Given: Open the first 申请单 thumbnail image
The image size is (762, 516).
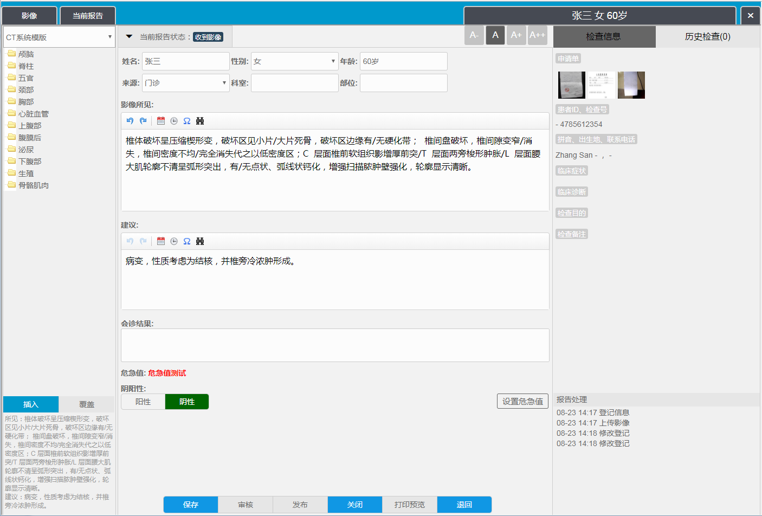Looking at the screenshot, I should (x=572, y=85).
